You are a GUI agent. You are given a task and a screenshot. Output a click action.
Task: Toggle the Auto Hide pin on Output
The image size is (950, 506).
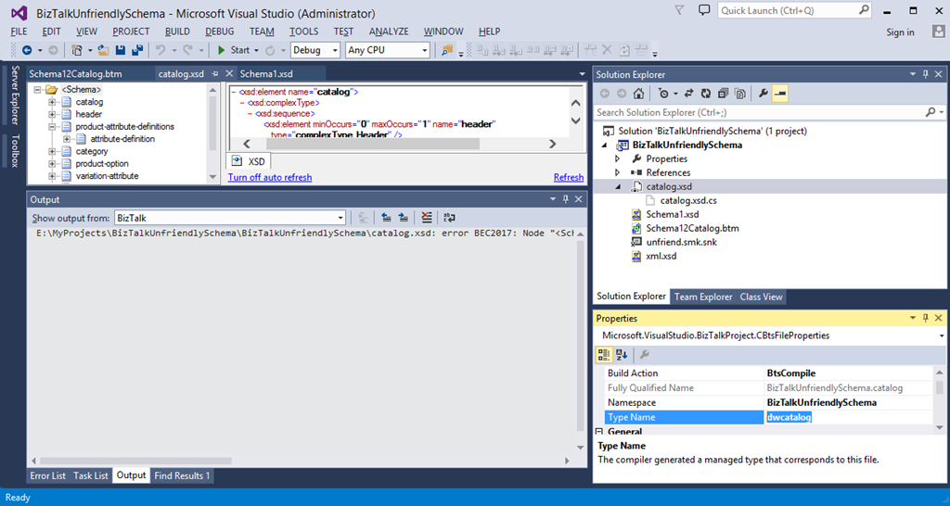pos(565,199)
